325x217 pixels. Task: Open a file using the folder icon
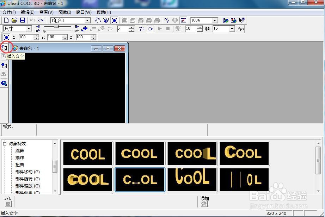pyautogui.click(x=14, y=20)
